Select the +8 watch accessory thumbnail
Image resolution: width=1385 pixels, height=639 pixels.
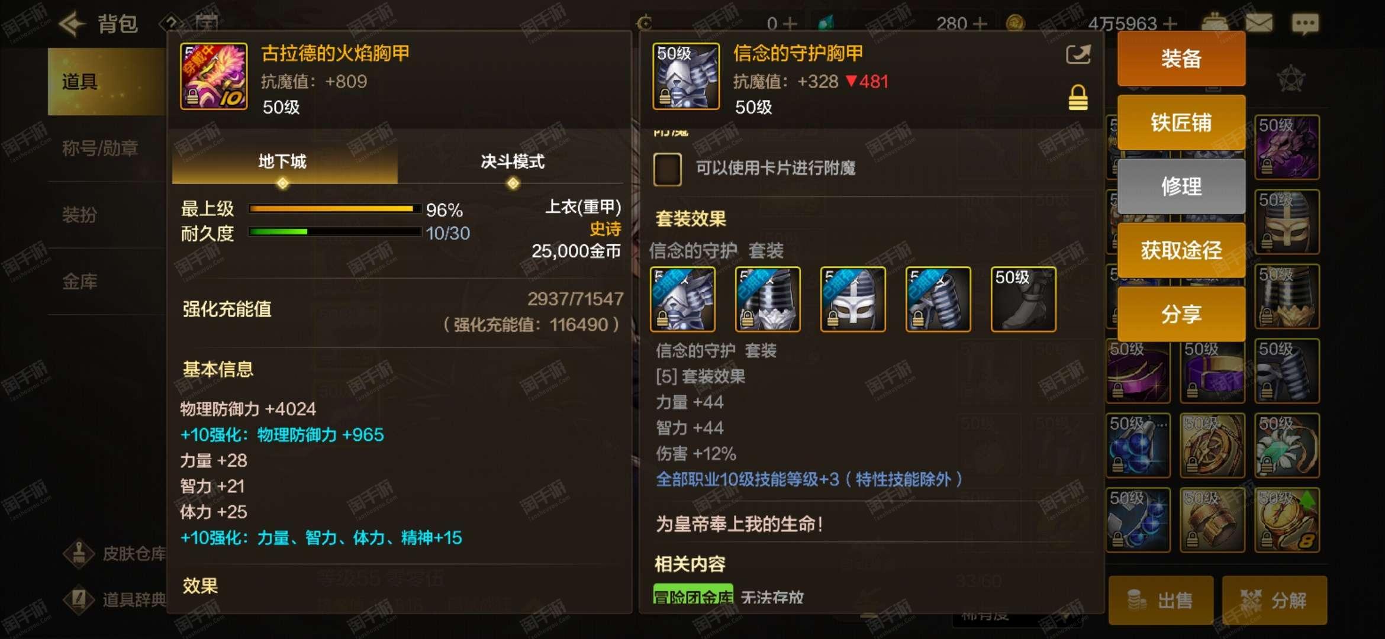1287,520
